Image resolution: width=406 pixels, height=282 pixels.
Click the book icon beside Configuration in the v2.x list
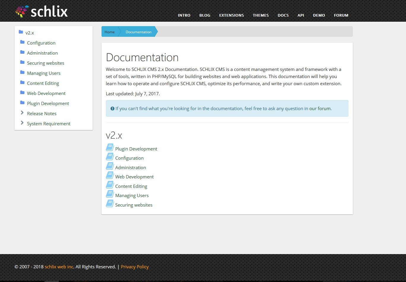110,157
